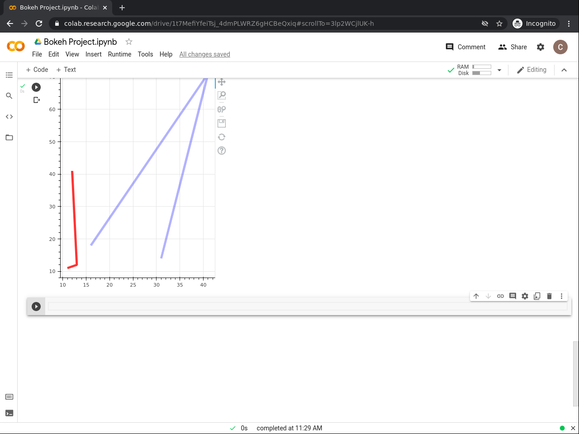Go to the Colab home logo
The image size is (579, 434).
16,46
